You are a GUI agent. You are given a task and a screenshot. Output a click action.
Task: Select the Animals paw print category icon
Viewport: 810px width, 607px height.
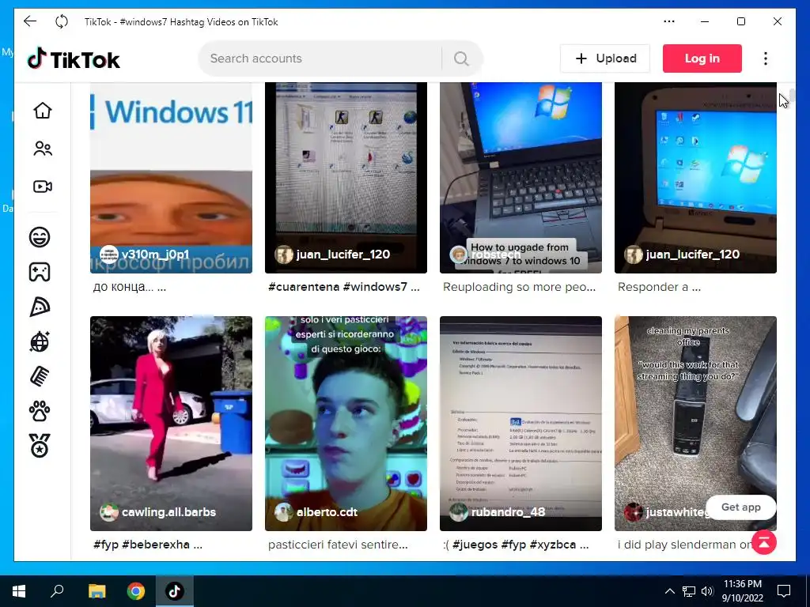point(40,411)
